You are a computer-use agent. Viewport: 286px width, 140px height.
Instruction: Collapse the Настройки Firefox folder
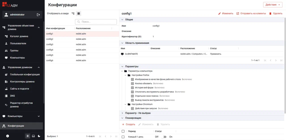tap(125, 75)
